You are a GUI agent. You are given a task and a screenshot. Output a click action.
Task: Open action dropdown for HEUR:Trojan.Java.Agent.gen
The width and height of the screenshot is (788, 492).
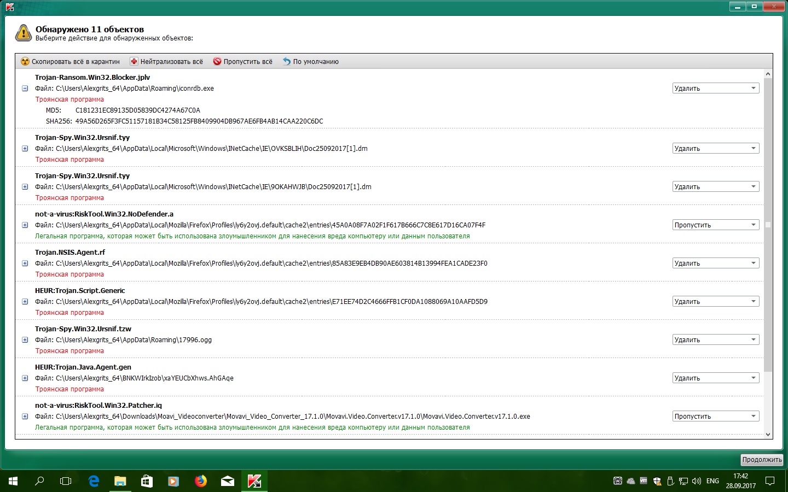(x=716, y=378)
